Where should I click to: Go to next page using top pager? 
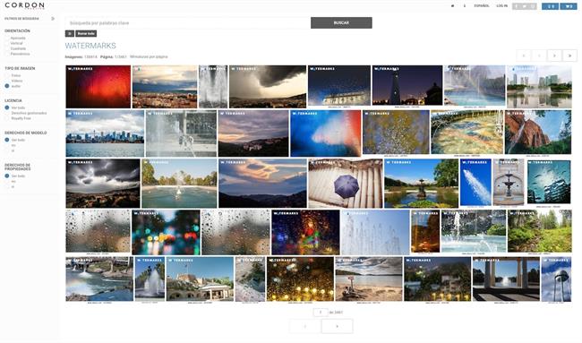554,56
